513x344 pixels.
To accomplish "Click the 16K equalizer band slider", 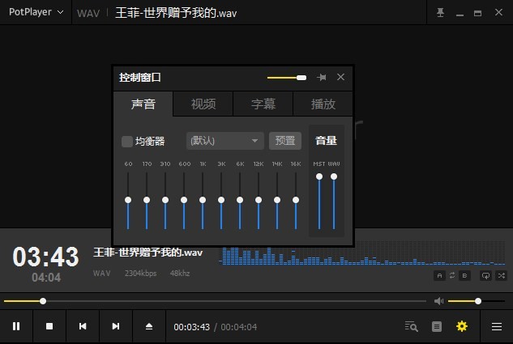I will point(296,200).
